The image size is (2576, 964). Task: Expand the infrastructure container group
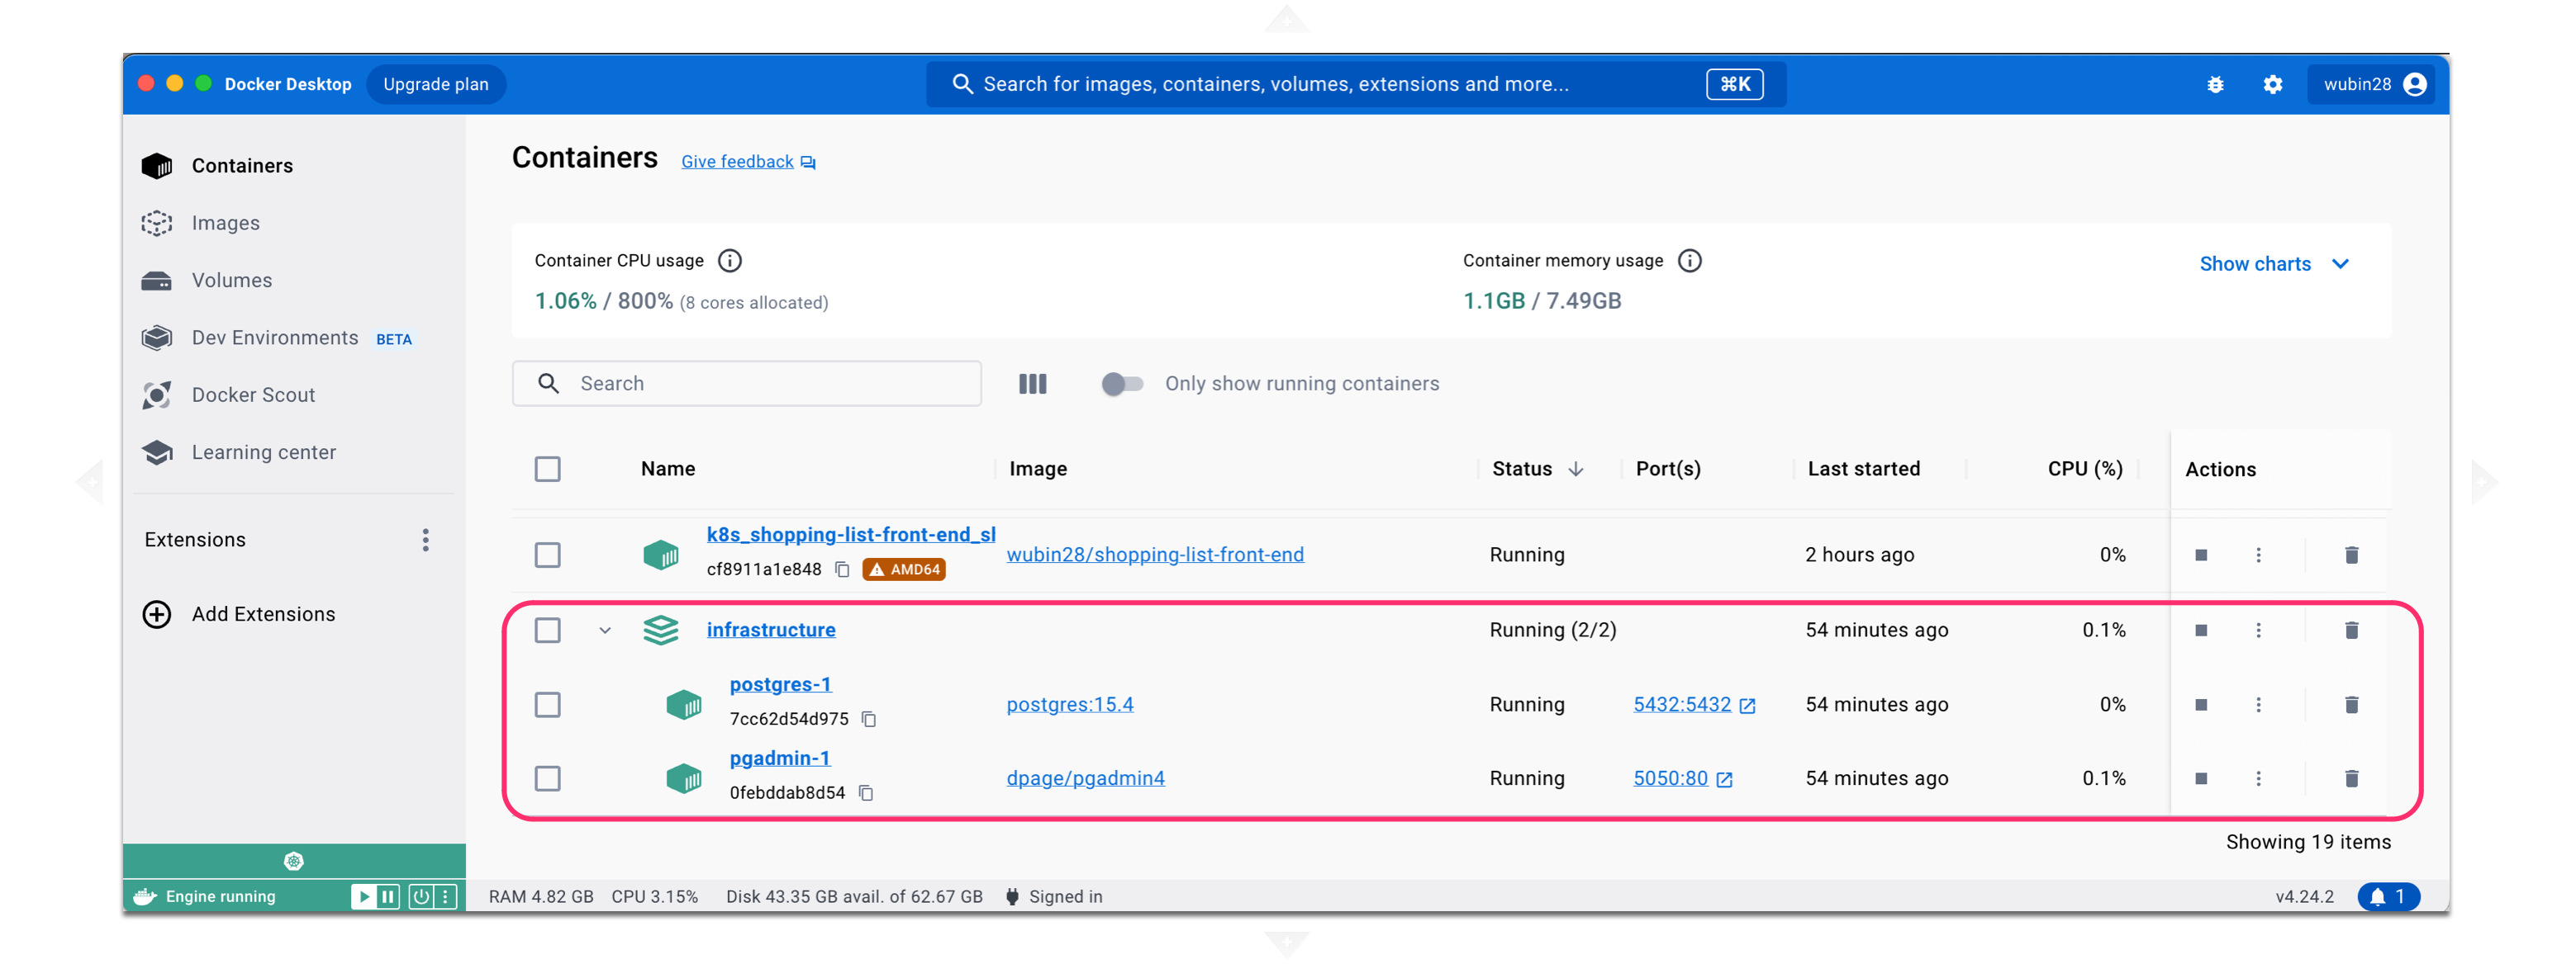(x=603, y=629)
